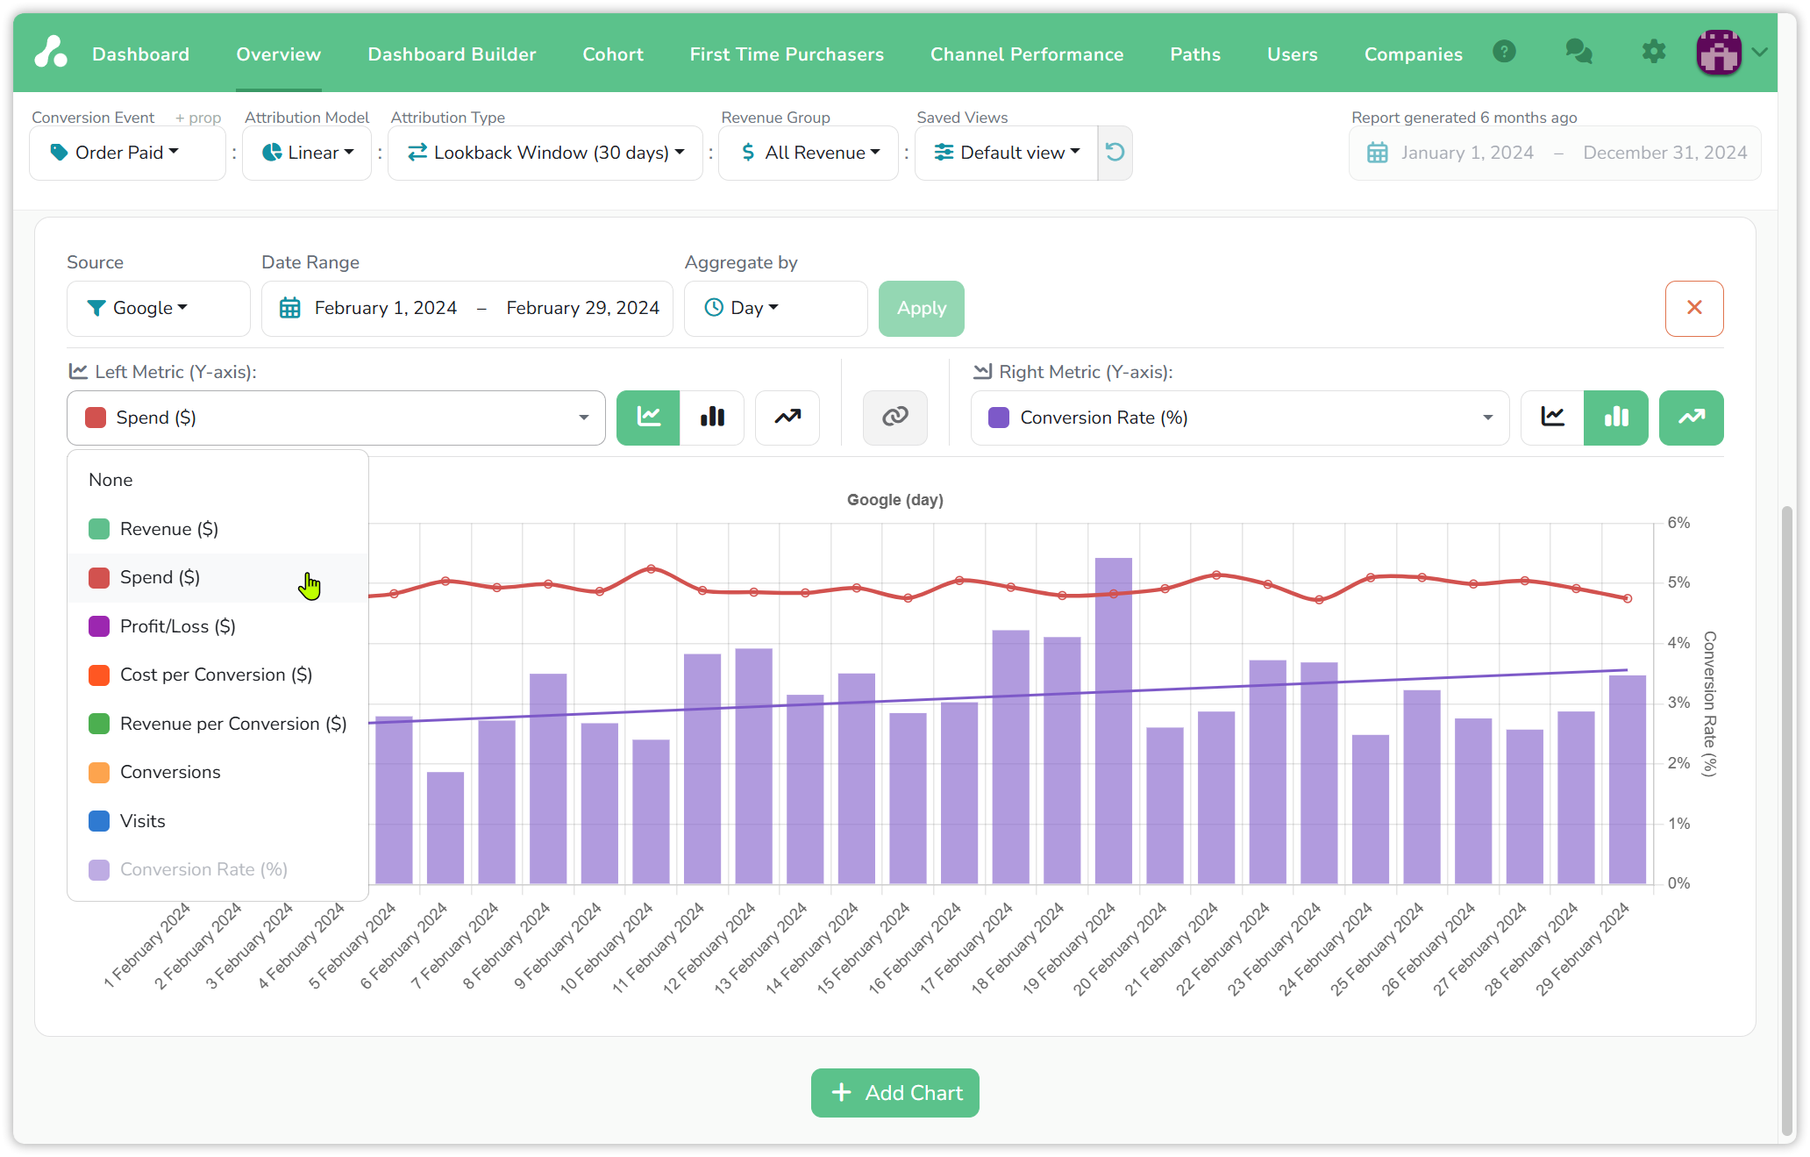Open the Order Paid conversion event dropdown
1810x1157 pixels.
tap(127, 153)
